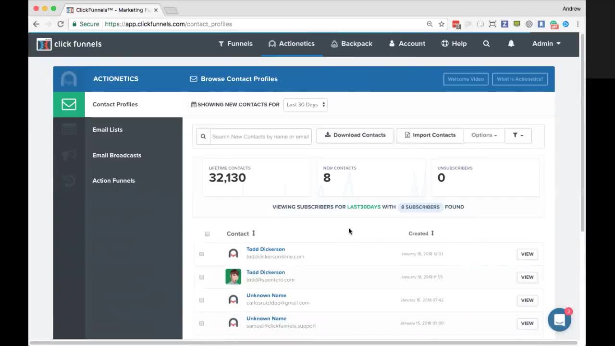Select Email Broadcasts in sidebar
Screen dimensions: 615x346
pos(117,155)
